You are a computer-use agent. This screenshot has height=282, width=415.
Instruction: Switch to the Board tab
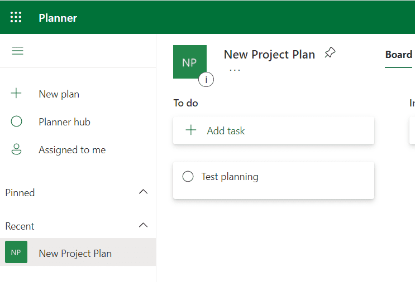tap(398, 55)
